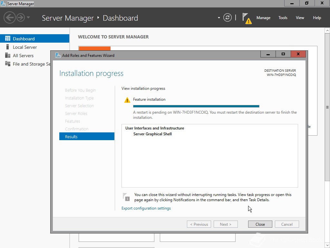The height and width of the screenshot is (248, 330).
Task: Click the Close button in the wizard
Action: coord(260,224)
